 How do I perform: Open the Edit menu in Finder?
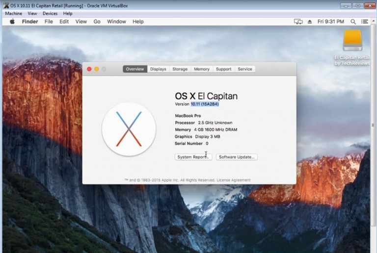[x=64, y=22]
